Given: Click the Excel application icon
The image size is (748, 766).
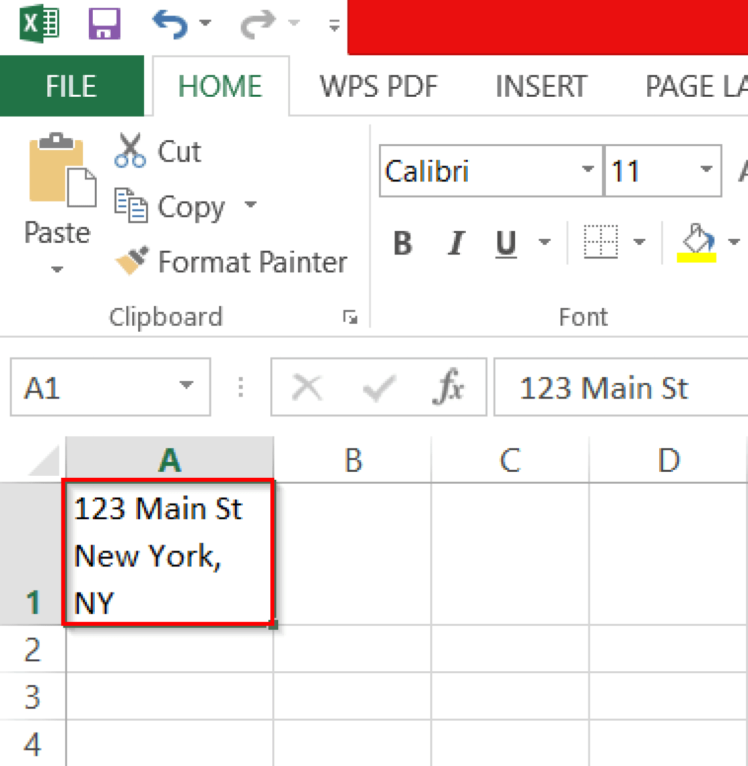Looking at the screenshot, I should [x=39, y=23].
